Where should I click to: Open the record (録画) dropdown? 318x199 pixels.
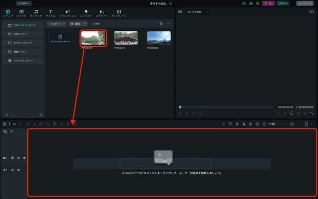click(x=78, y=24)
